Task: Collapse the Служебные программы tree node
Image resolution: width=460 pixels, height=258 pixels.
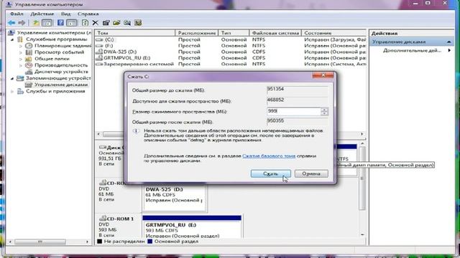Action: [12, 39]
